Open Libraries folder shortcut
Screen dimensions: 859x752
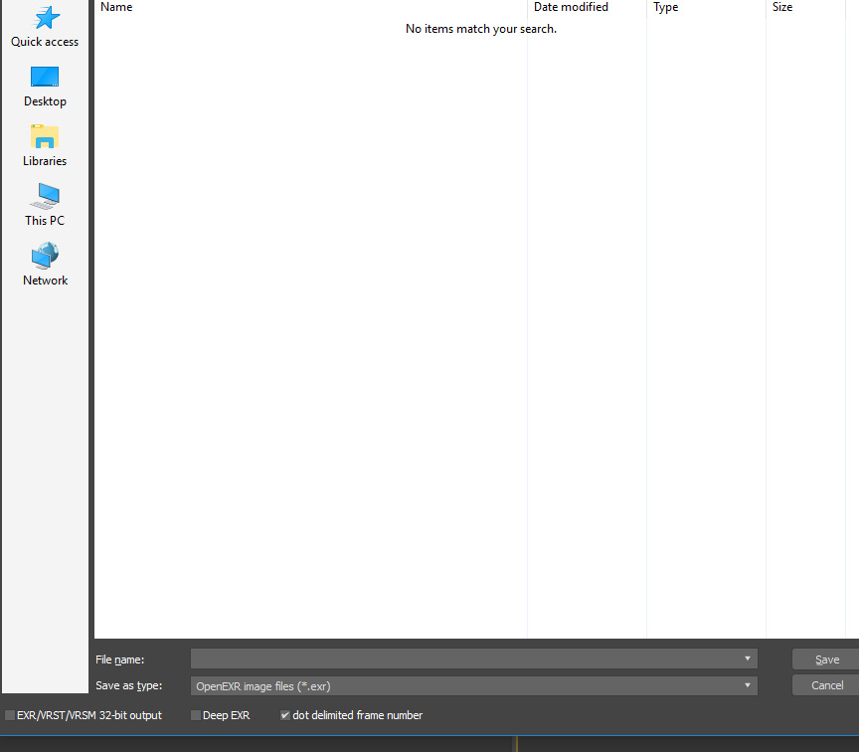[x=45, y=146]
